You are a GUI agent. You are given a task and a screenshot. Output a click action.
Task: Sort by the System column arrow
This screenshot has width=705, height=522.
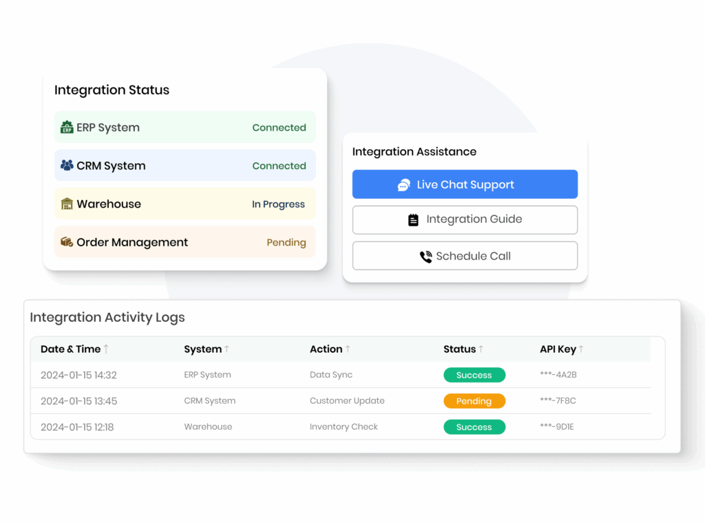(x=227, y=349)
